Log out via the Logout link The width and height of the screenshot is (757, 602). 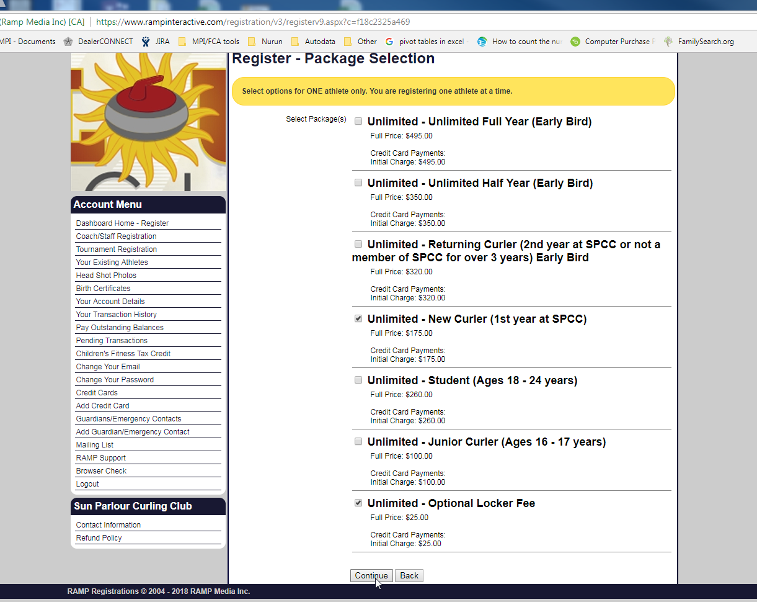[x=87, y=484]
